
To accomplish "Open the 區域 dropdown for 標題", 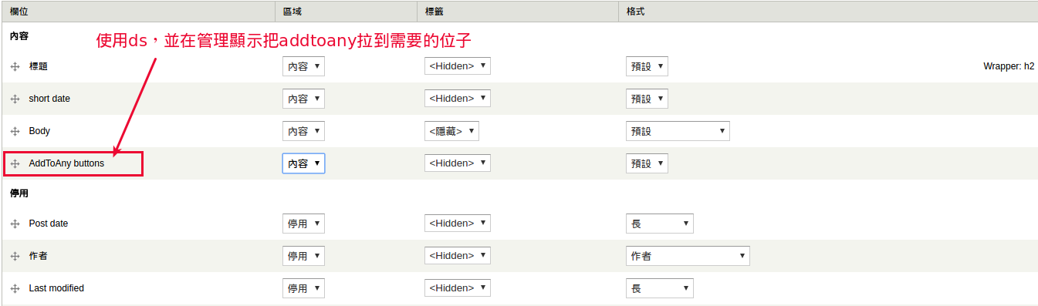I will [x=303, y=66].
